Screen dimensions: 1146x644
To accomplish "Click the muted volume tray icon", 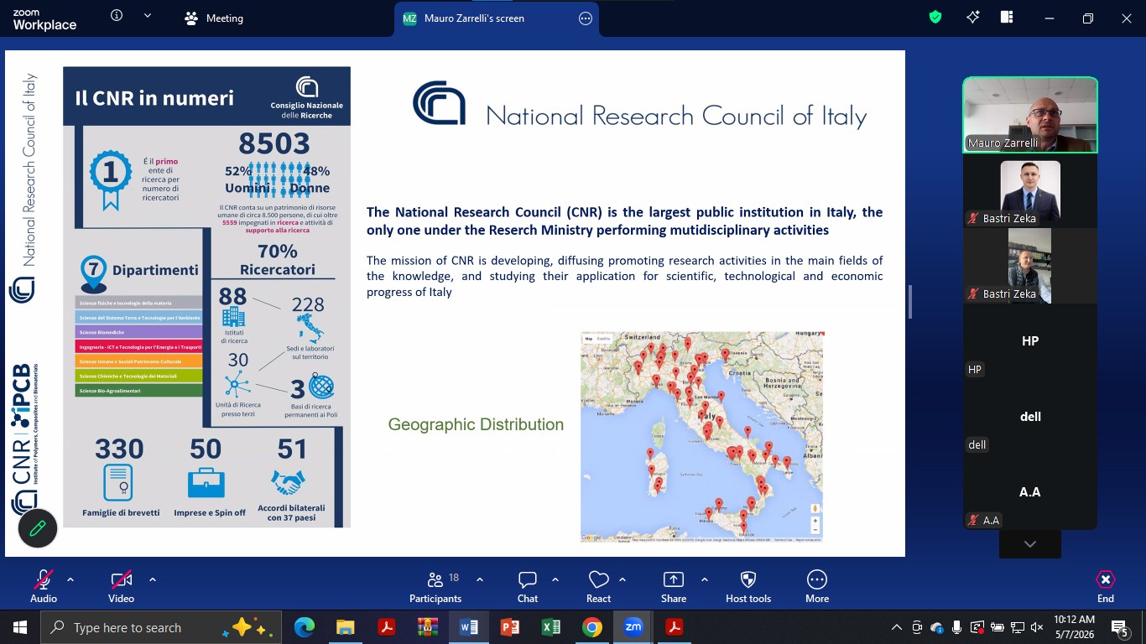I will coord(1037,627).
